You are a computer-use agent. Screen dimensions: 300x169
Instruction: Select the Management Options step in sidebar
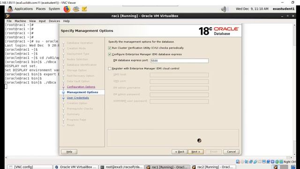[x=82, y=92]
